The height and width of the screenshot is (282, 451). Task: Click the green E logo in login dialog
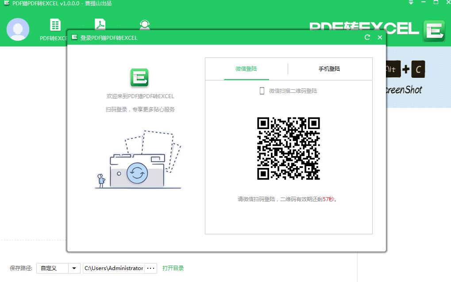point(139,77)
